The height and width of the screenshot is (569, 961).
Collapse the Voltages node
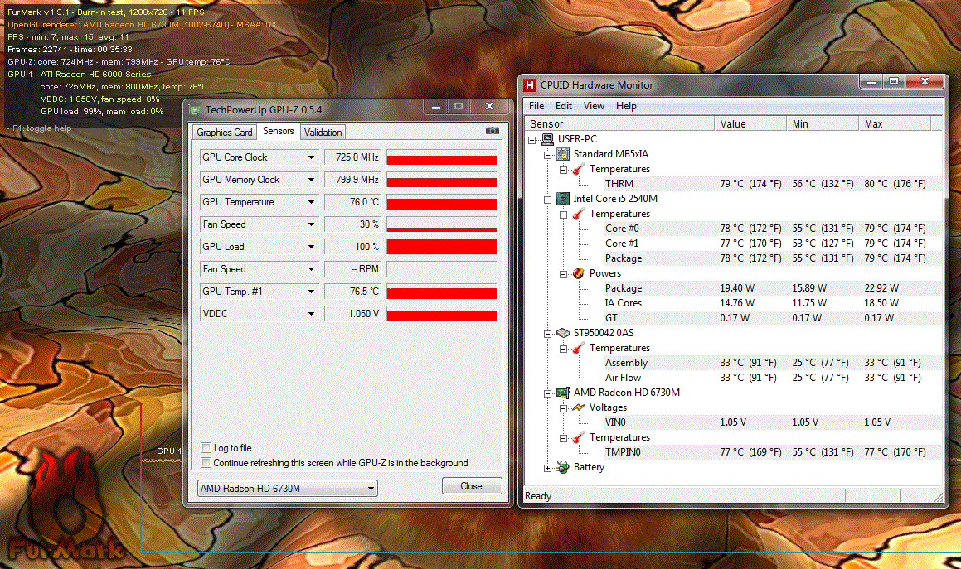[x=563, y=408]
